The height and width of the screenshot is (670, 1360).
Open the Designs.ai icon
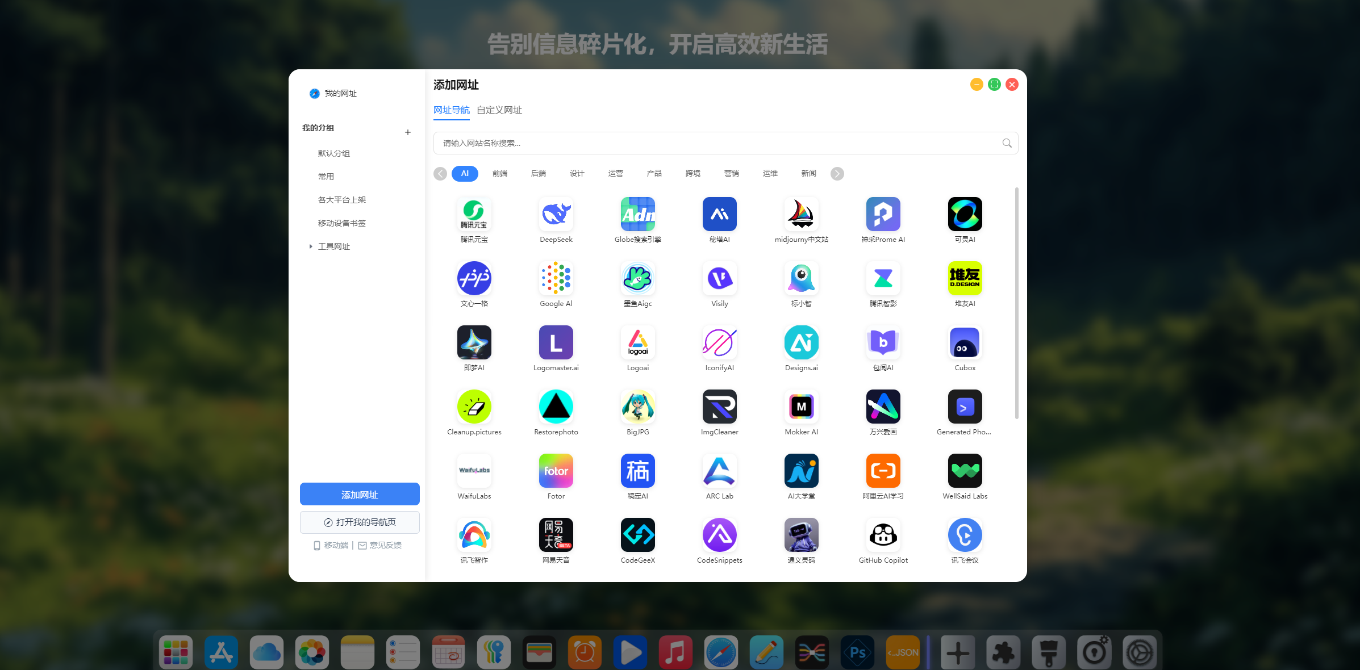(801, 342)
